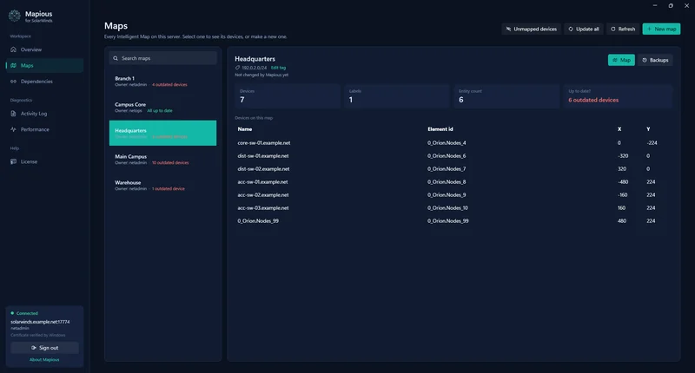Click the Performance pulse icon
Viewport: 695px width, 373px height.
tap(13, 129)
